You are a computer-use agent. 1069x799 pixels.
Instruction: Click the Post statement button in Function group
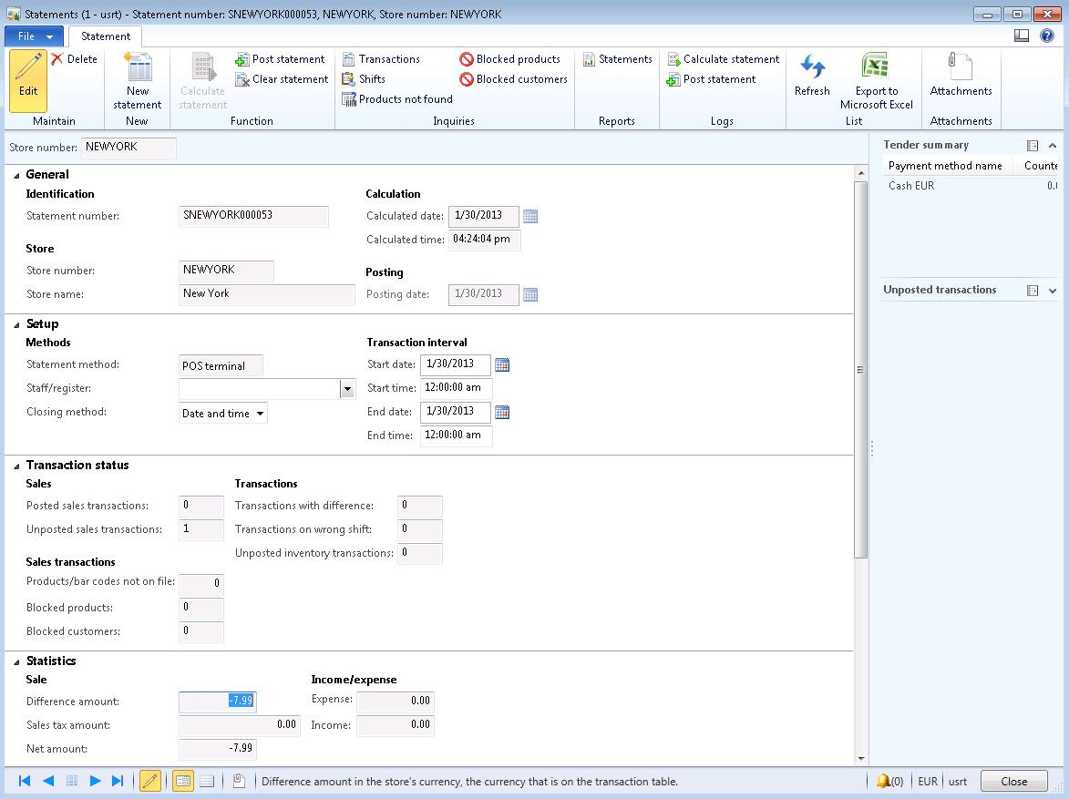pos(280,59)
